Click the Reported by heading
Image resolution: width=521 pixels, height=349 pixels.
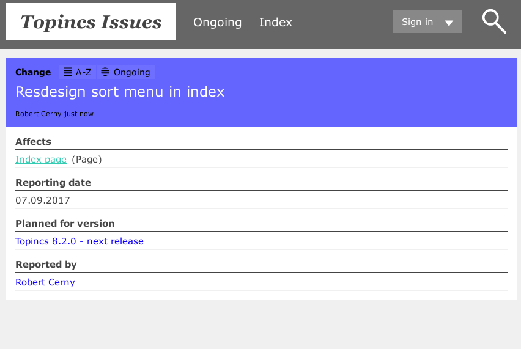(46, 265)
